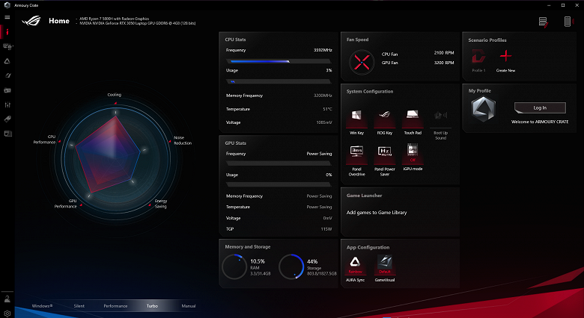Click the Log In button
Screen dimensions: 584x318
[x=540, y=107]
